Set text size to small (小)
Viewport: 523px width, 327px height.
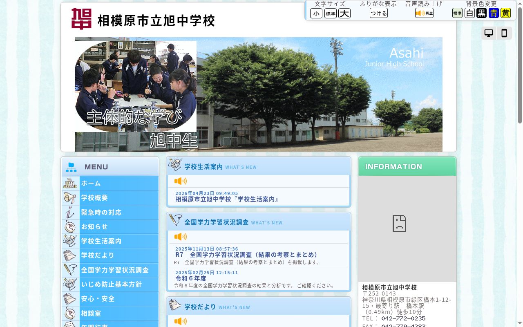point(316,13)
